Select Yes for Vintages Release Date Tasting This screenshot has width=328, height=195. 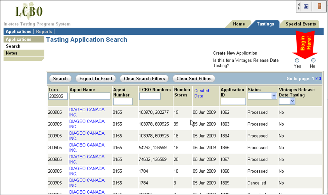297,61
